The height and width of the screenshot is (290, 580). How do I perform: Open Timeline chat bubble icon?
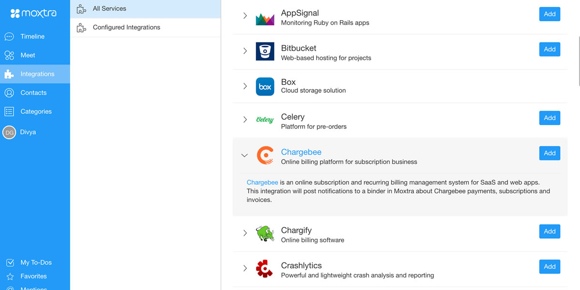coord(9,36)
